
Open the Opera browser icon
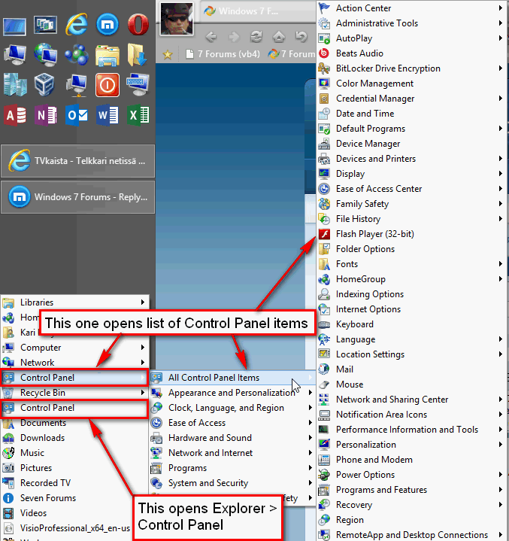click(138, 25)
